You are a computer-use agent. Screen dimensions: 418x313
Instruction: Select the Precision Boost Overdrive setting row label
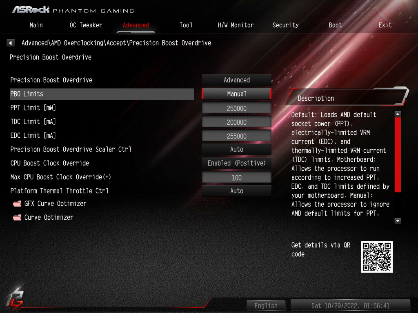51,80
